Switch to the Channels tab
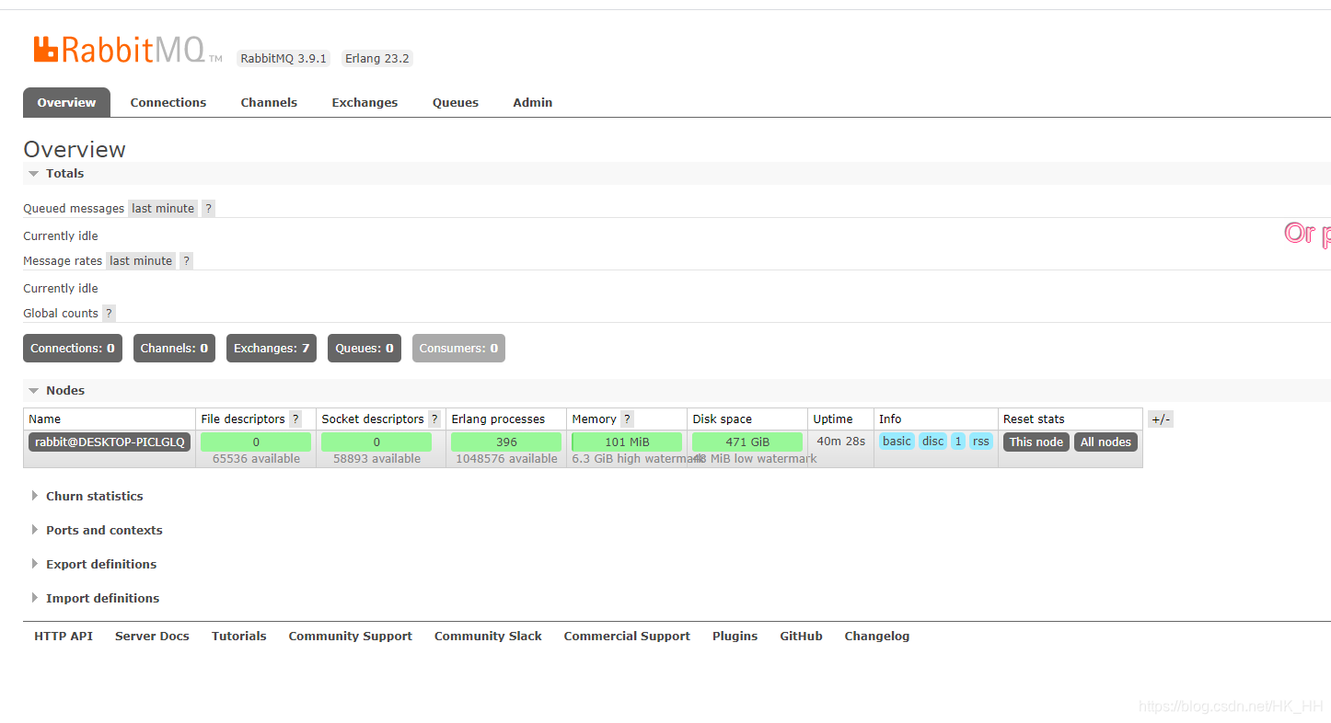Image resolution: width=1331 pixels, height=723 pixels. [x=269, y=102]
